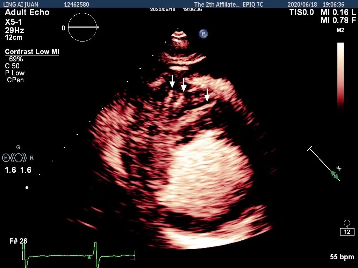Click the header date 2020/06/18

click(x=302, y=4)
